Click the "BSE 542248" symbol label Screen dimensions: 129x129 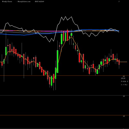point(39,2)
